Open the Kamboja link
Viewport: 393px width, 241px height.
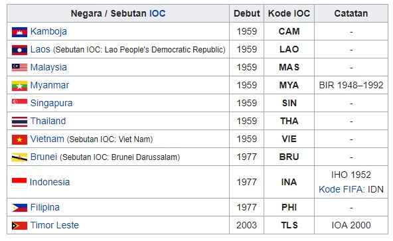click(x=48, y=32)
